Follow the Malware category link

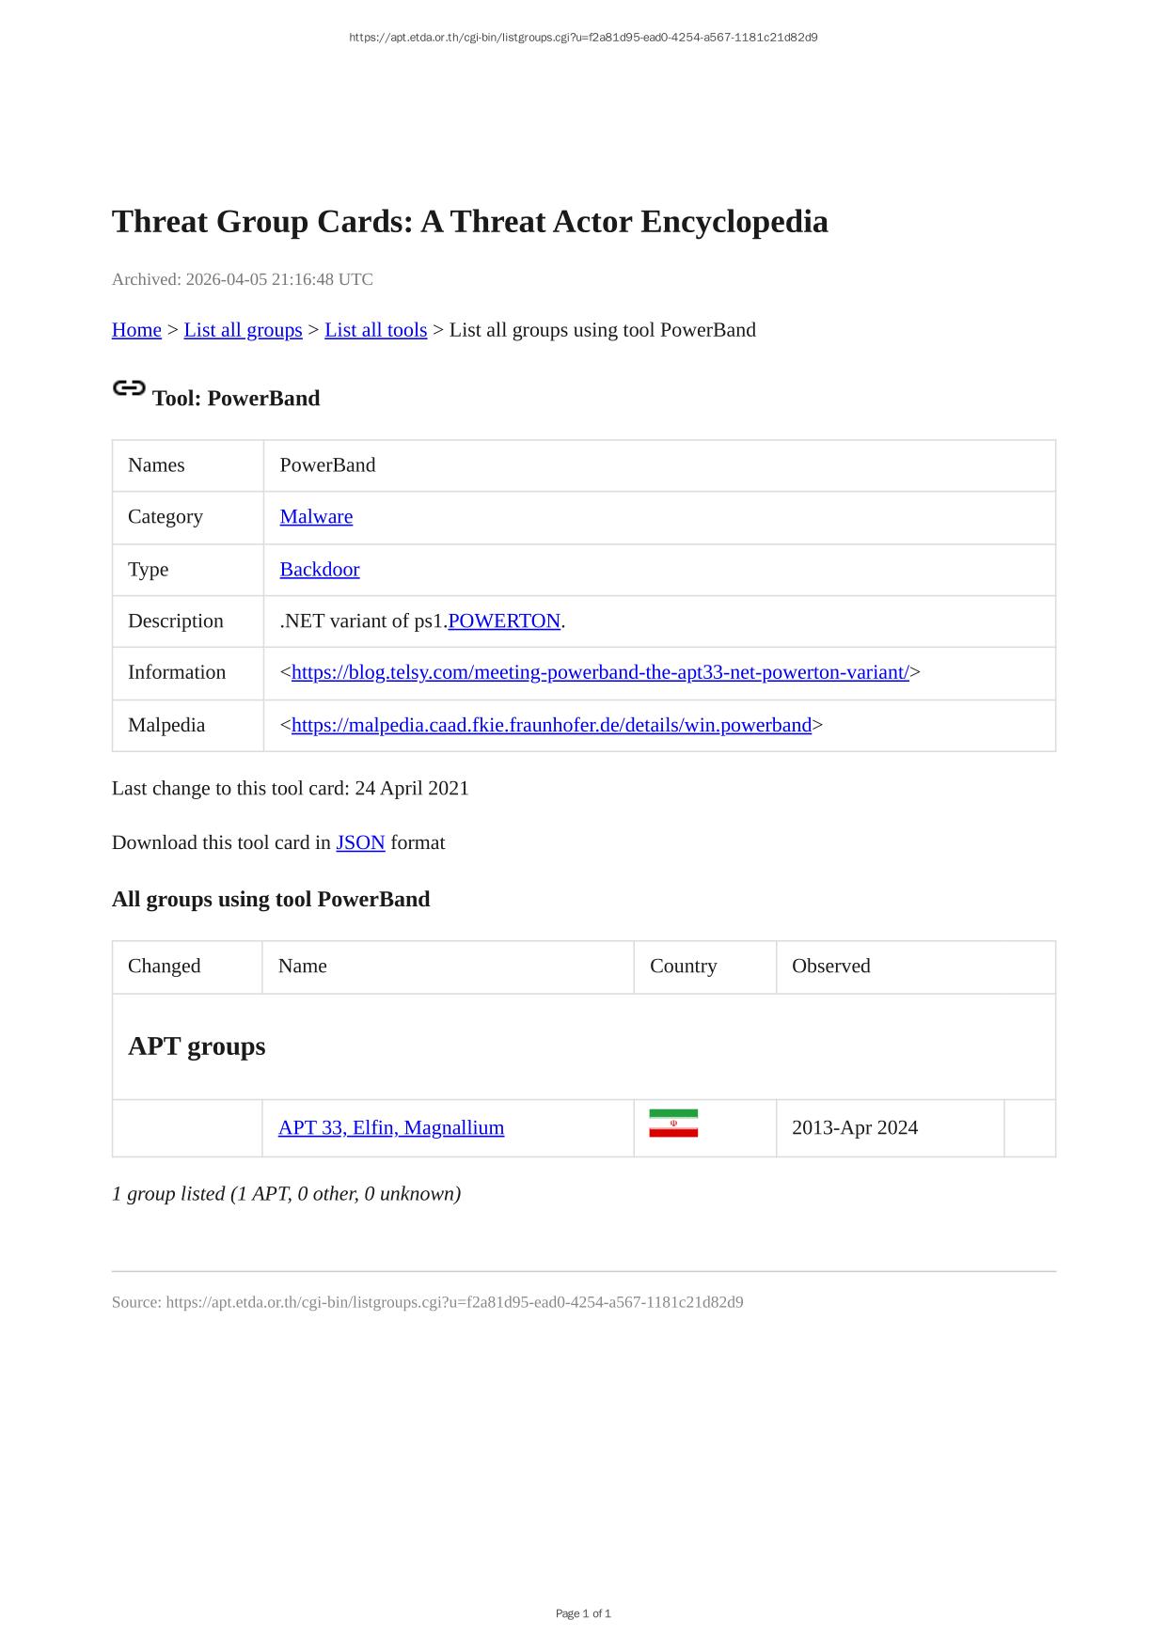click(x=316, y=517)
